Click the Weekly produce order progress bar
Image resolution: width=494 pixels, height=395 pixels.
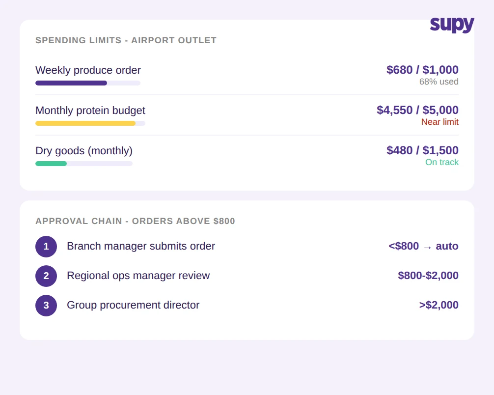tap(88, 83)
